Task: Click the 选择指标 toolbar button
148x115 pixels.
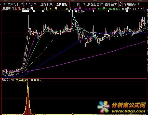Action: point(62,4)
